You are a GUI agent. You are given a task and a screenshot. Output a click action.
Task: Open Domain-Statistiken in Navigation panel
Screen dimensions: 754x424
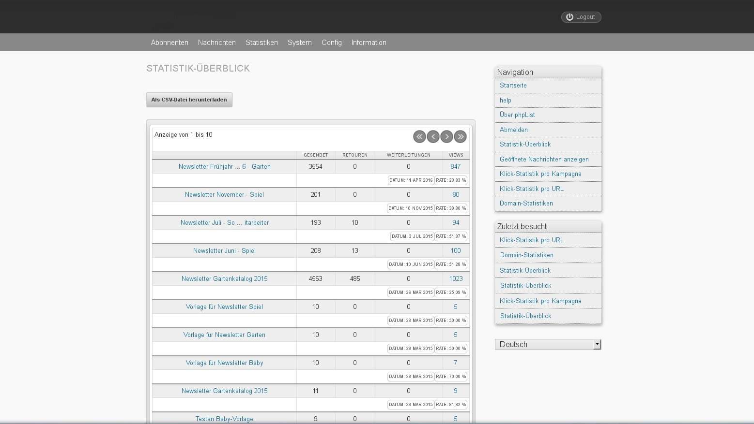point(526,203)
